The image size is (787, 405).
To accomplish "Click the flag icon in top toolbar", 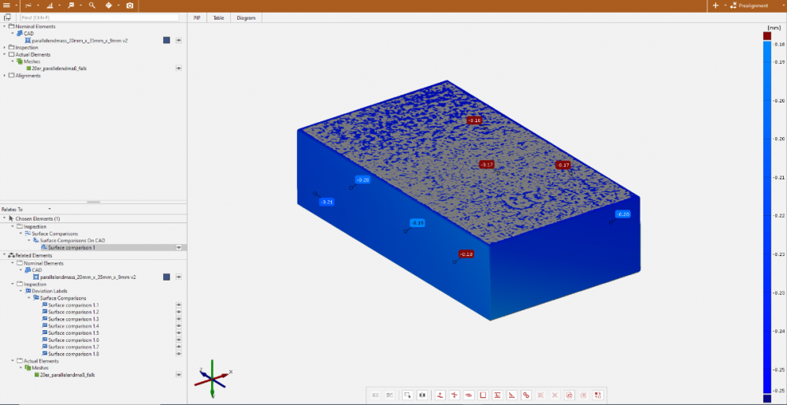I will pyautogui.click(x=72, y=6).
